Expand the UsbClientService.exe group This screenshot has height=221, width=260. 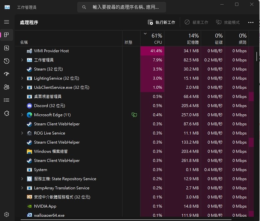(22, 87)
